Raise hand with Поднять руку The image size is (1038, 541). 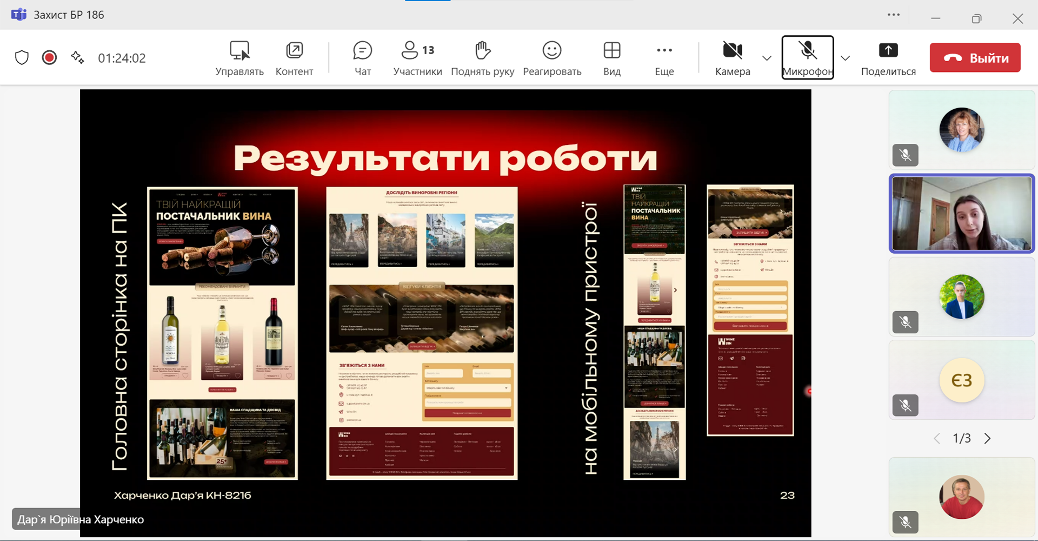(x=482, y=58)
